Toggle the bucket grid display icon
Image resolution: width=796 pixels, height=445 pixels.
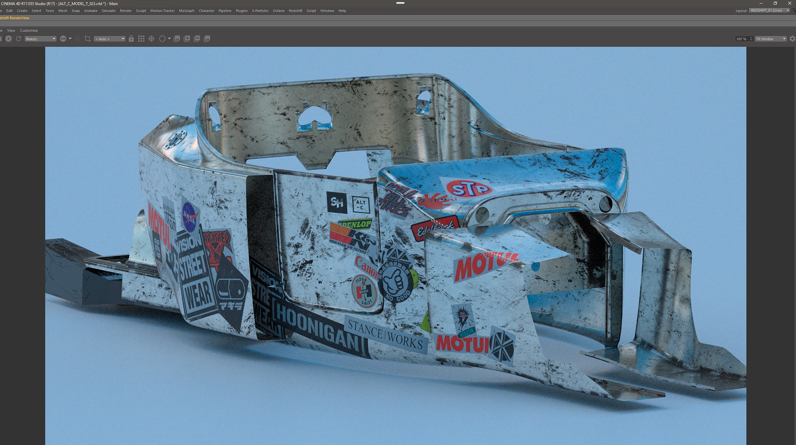click(141, 39)
